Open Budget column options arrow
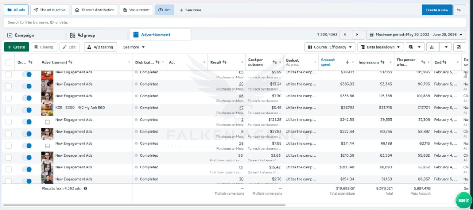 [315, 62]
